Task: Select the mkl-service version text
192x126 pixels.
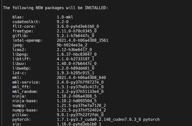Action: click(x=80, y=82)
